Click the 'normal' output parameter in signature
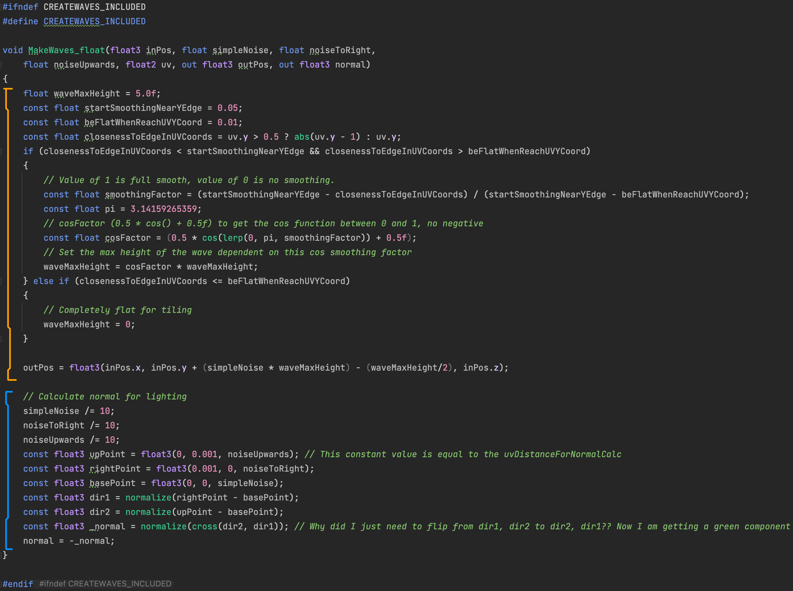 tap(350, 65)
